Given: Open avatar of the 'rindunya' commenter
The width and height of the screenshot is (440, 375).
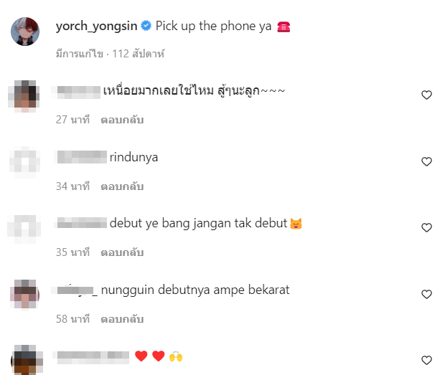Looking at the screenshot, I should (x=25, y=162).
